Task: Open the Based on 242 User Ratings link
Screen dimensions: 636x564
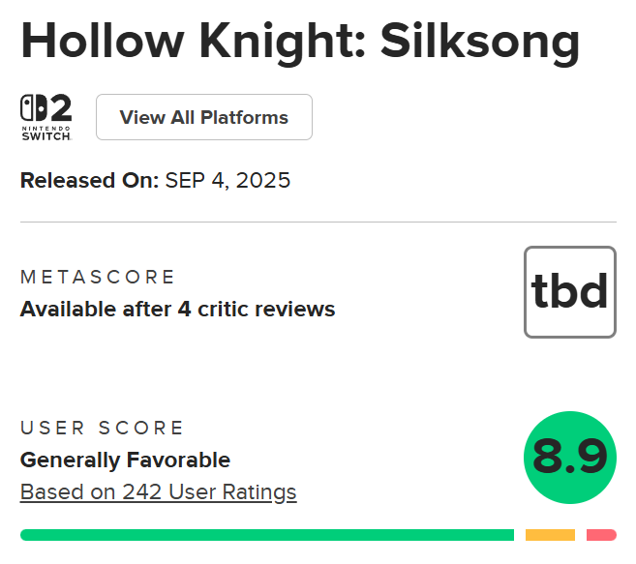Action: [x=158, y=491]
